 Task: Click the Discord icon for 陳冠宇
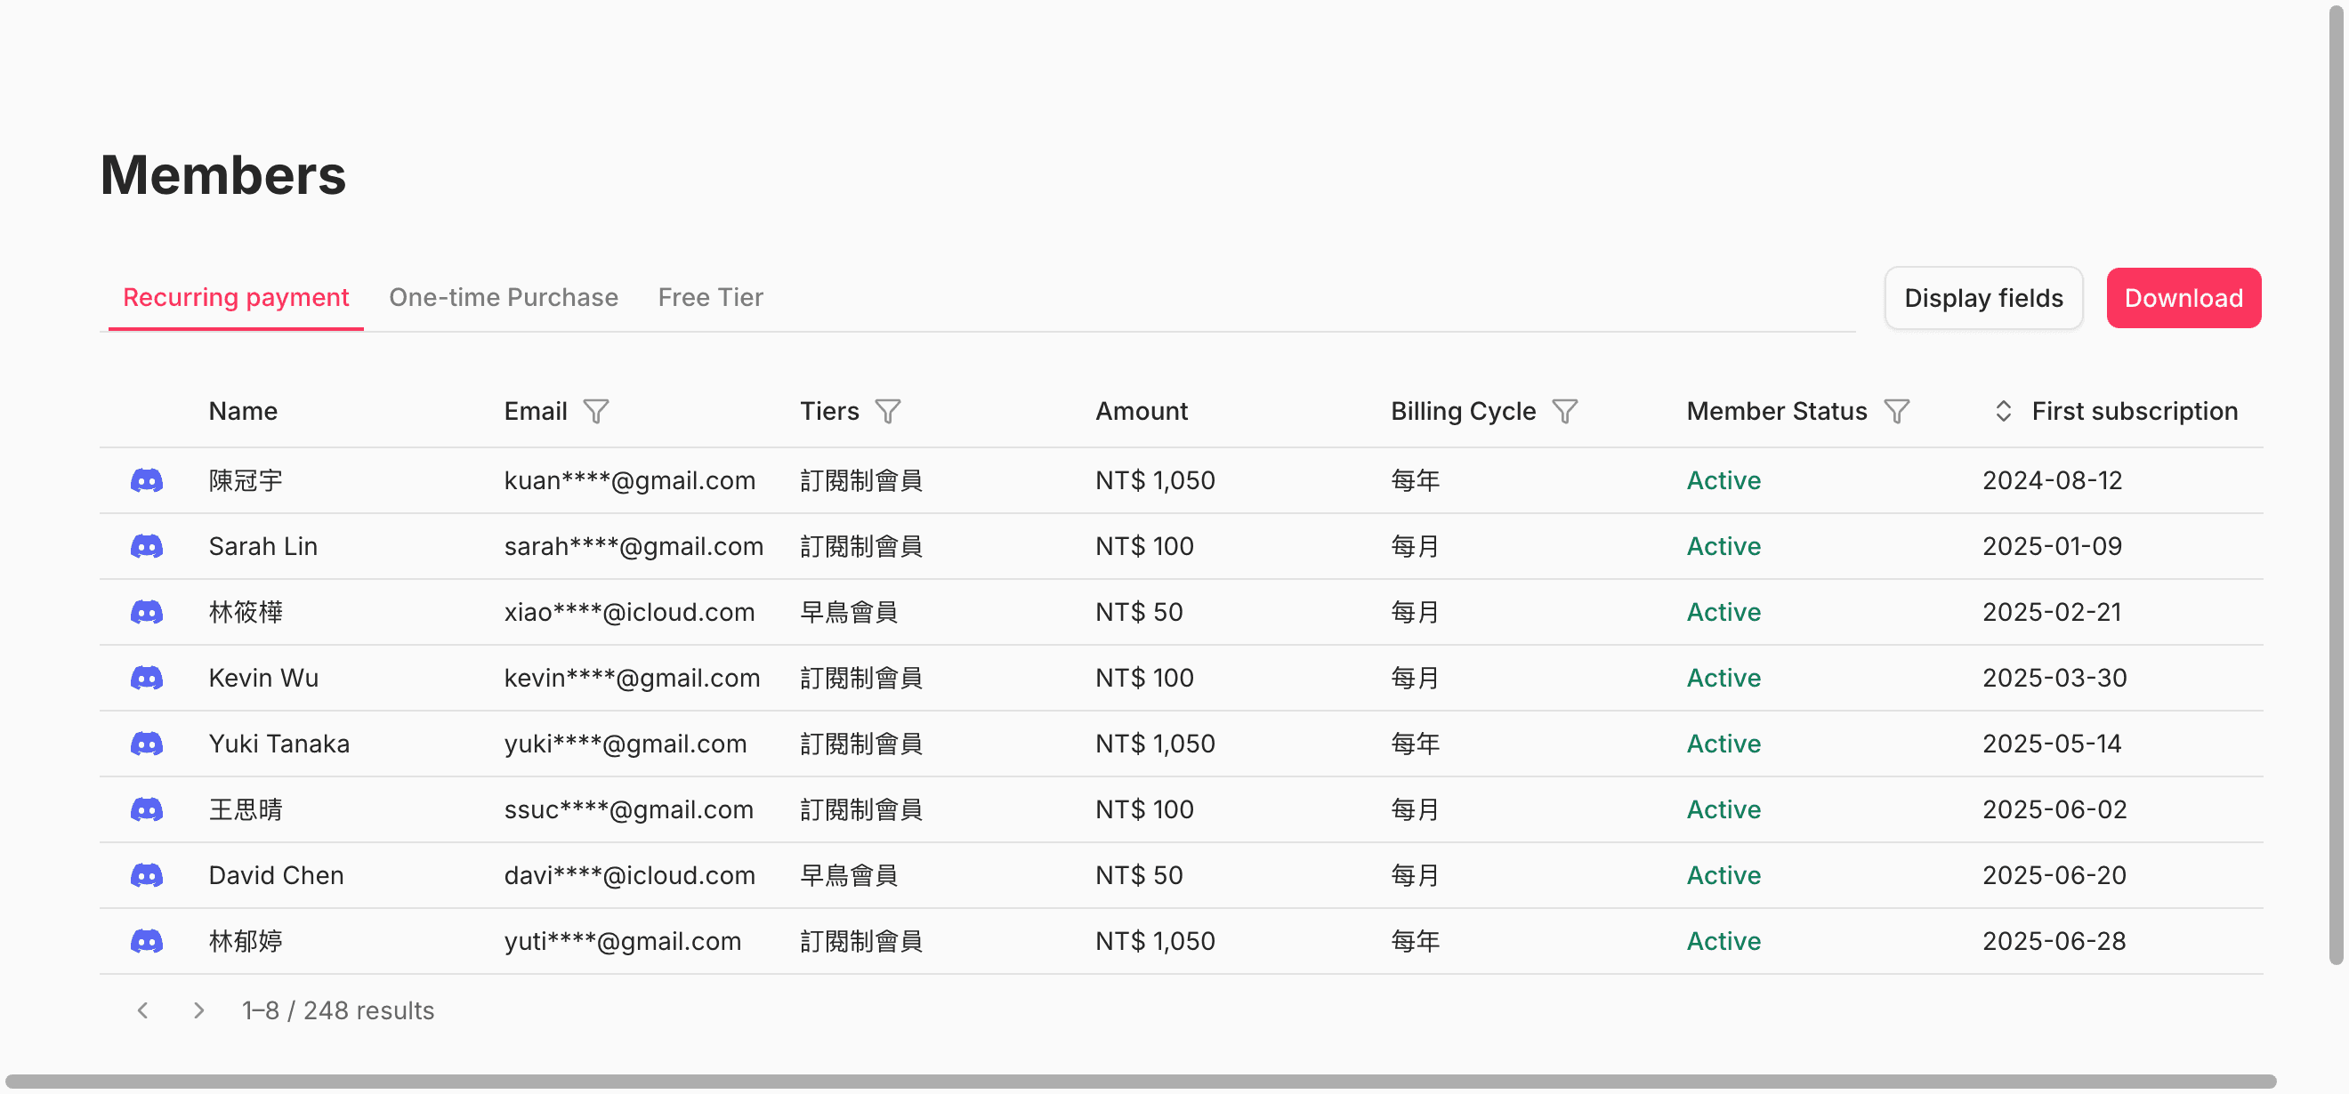coord(146,480)
